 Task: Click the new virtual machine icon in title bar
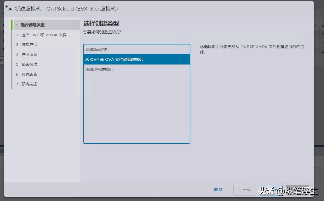pos(9,8)
